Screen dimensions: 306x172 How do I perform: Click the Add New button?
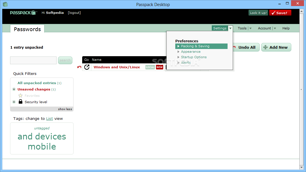(276, 47)
